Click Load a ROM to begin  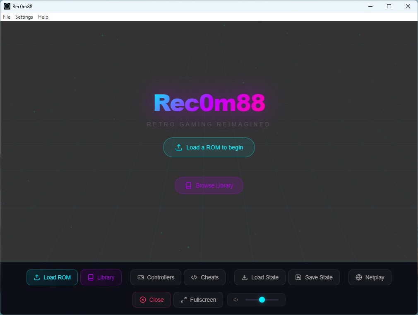tap(209, 147)
